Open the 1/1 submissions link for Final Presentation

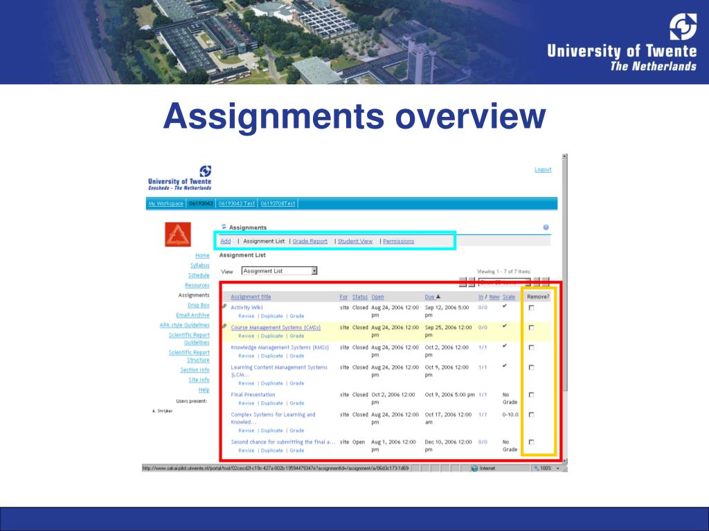coord(483,394)
